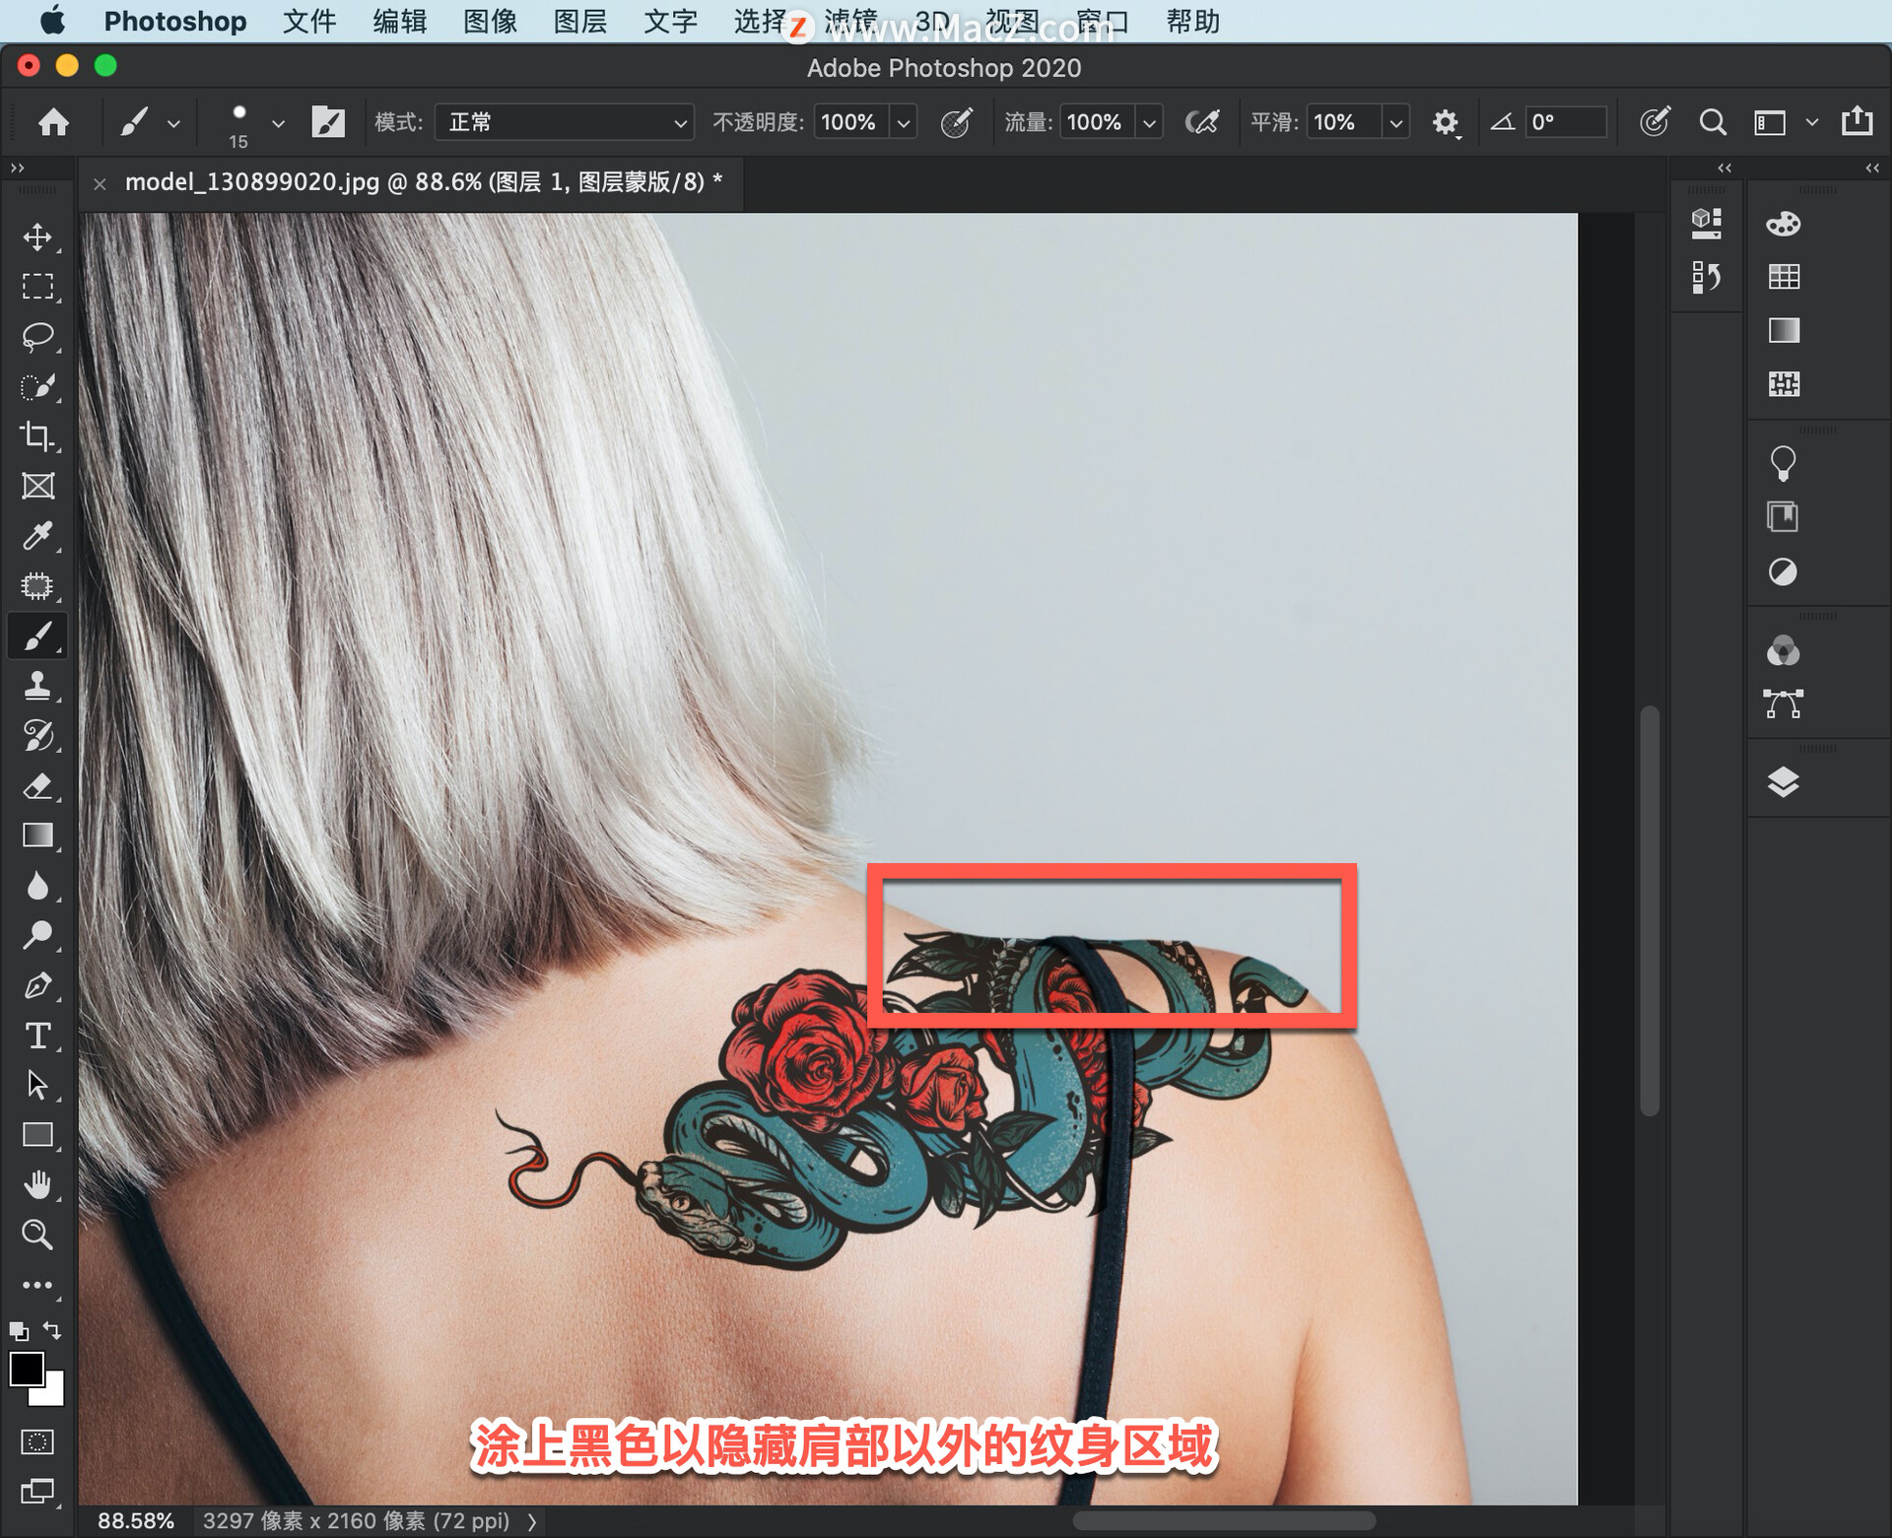Open the Layers panel icon
This screenshot has width=1892, height=1538.
pyautogui.click(x=1783, y=782)
